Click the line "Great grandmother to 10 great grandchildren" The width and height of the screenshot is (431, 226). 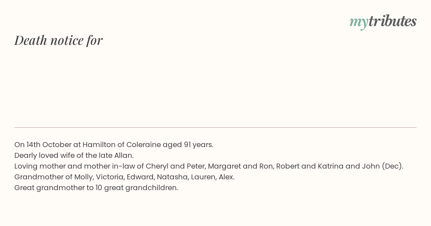96,188
